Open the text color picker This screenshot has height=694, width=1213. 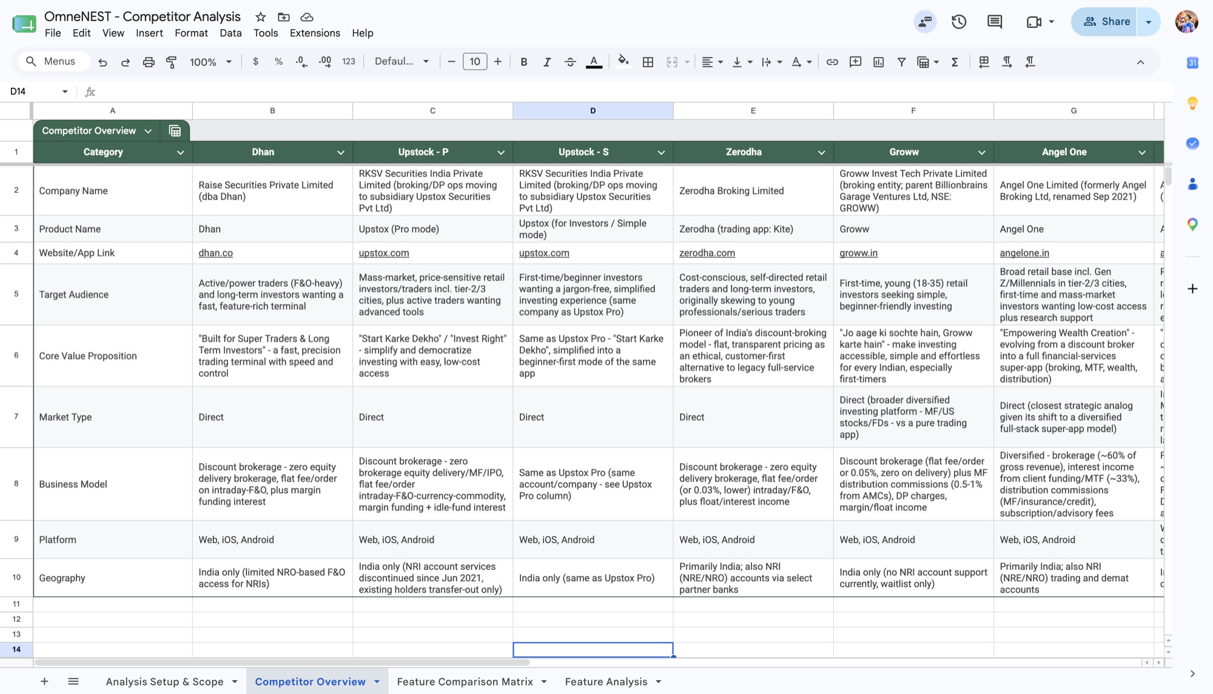coord(594,62)
